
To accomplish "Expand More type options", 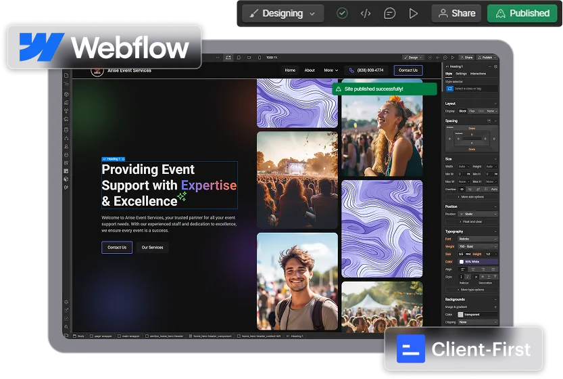I will coord(472,290).
